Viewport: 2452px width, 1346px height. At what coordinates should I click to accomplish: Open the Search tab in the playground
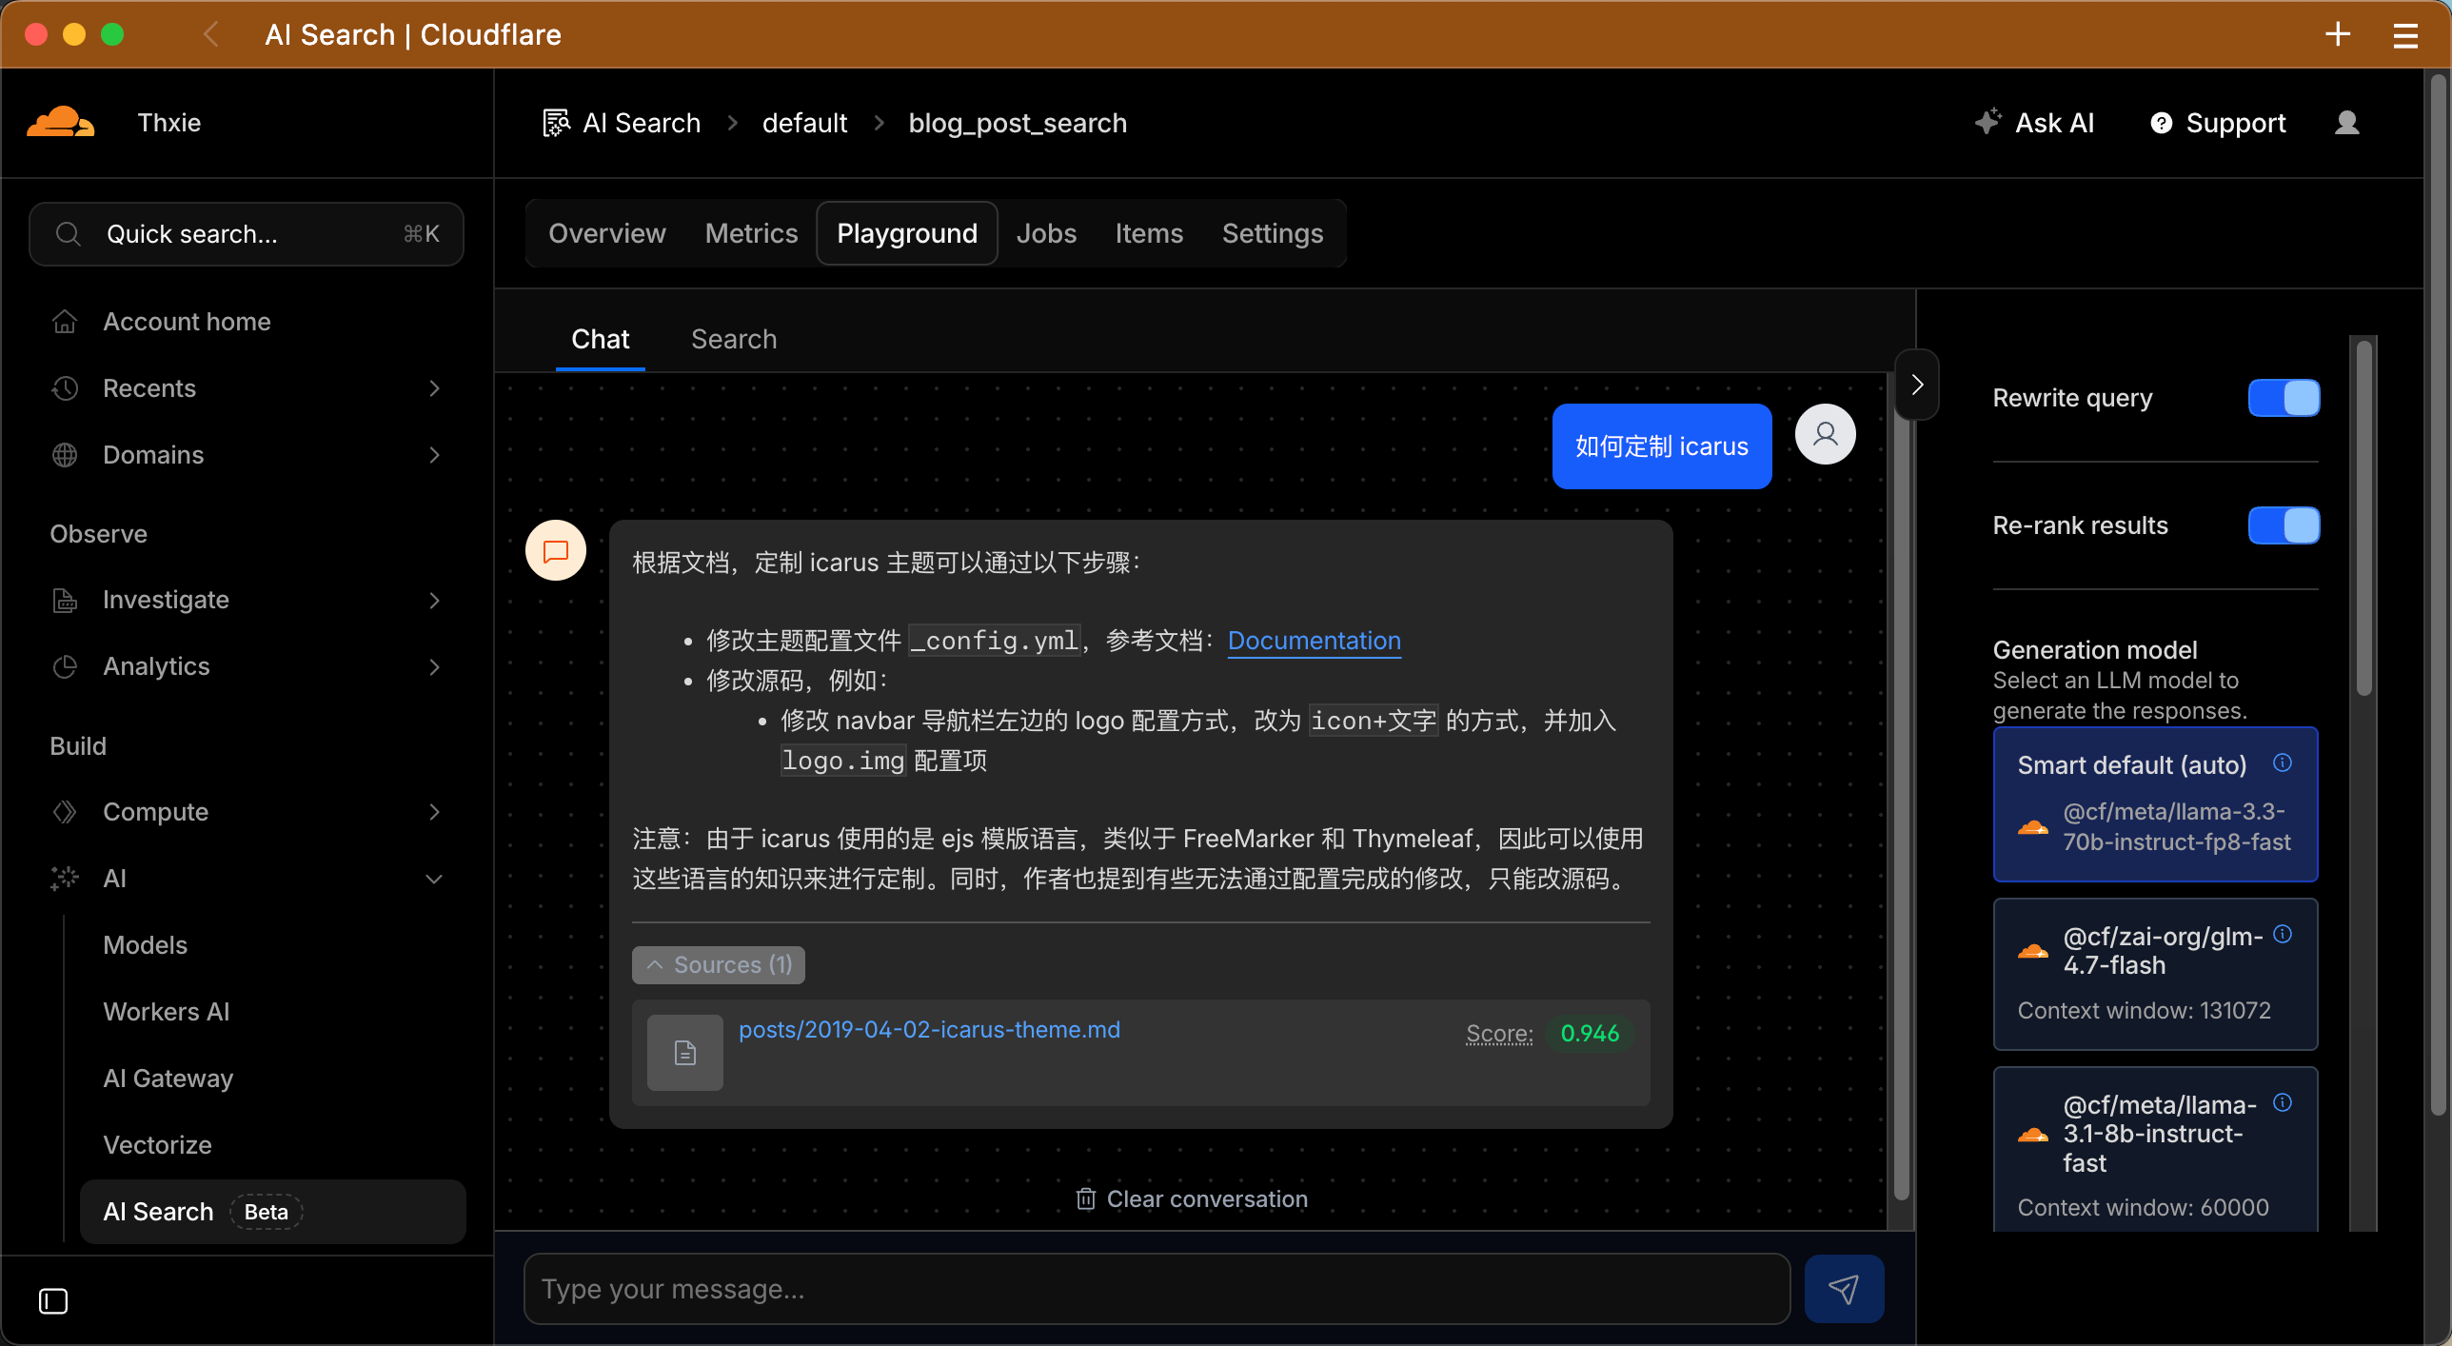pyautogui.click(x=733, y=339)
